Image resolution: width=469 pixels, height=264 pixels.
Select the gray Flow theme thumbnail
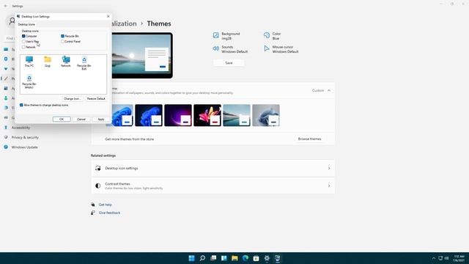click(266, 115)
